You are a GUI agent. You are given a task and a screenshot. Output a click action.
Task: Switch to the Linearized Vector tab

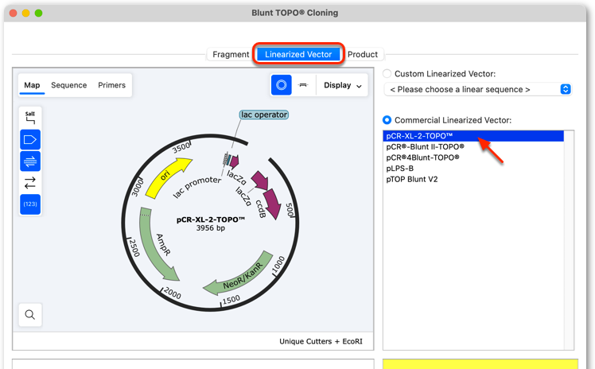(x=298, y=54)
